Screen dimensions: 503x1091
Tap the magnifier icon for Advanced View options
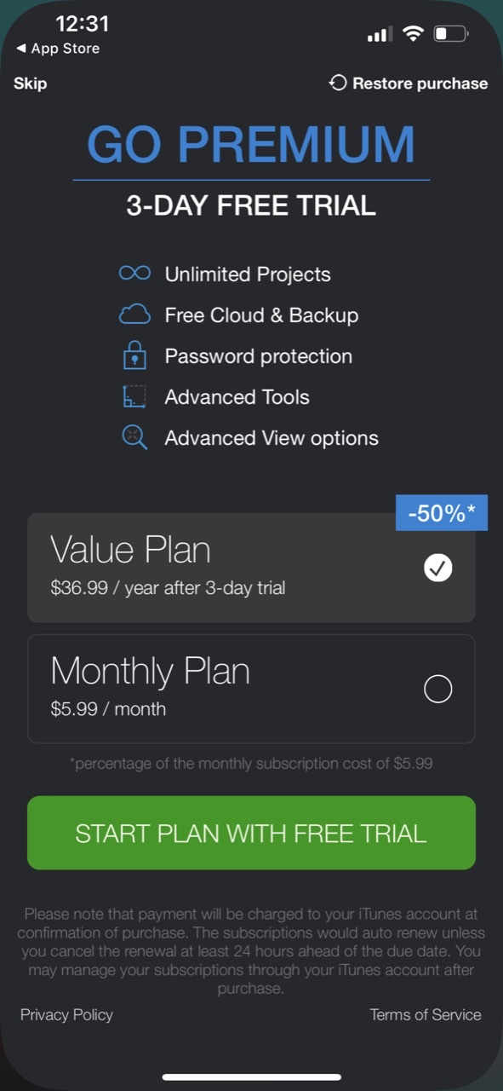(x=134, y=437)
